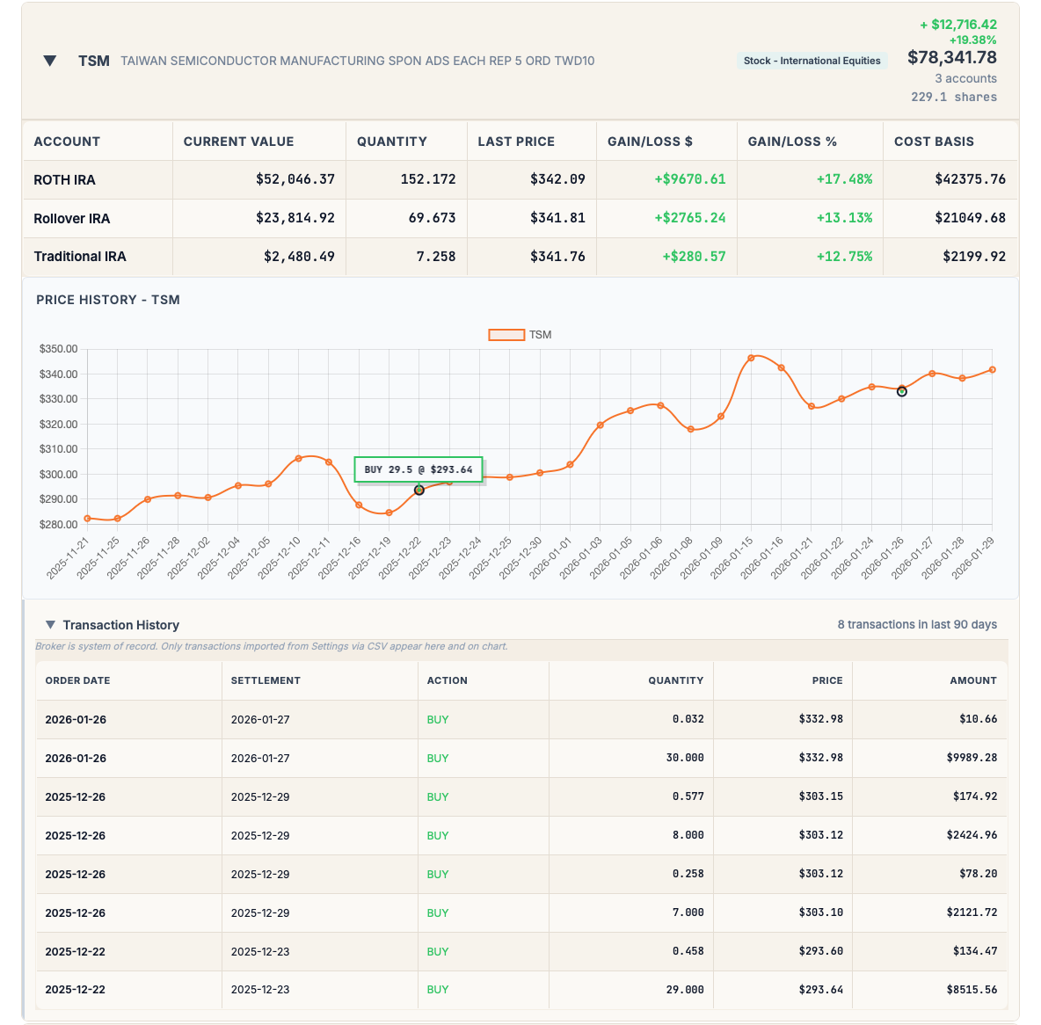Select the ROTH IRA account row

coord(65,179)
